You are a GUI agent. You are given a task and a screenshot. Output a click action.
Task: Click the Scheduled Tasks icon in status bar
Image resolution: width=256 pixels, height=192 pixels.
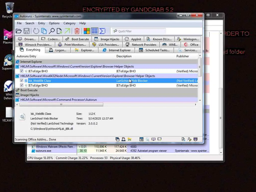(x=141, y=139)
